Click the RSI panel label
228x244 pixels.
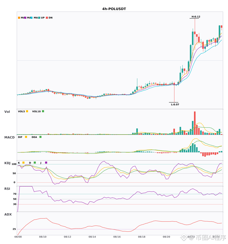[7, 189]
